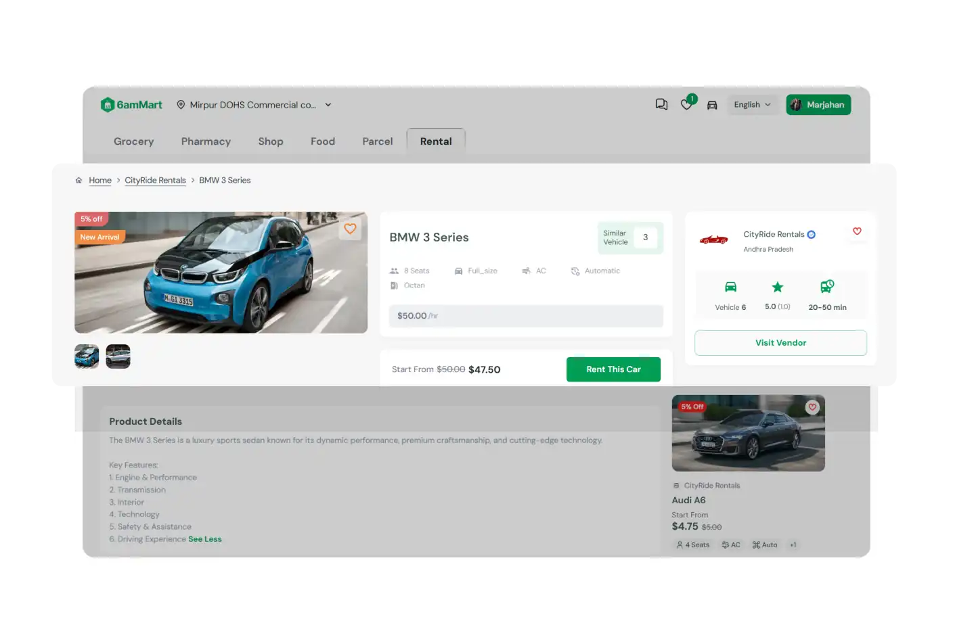Select the first blue car thumbnail

87,356
